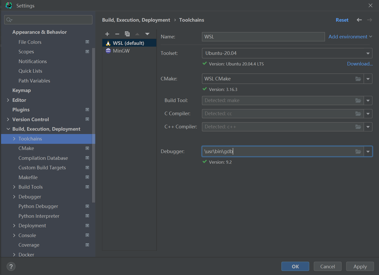Expand the Version Control section
The height and width of the screenshot is (275, 379).
click(x=8, y=119)
